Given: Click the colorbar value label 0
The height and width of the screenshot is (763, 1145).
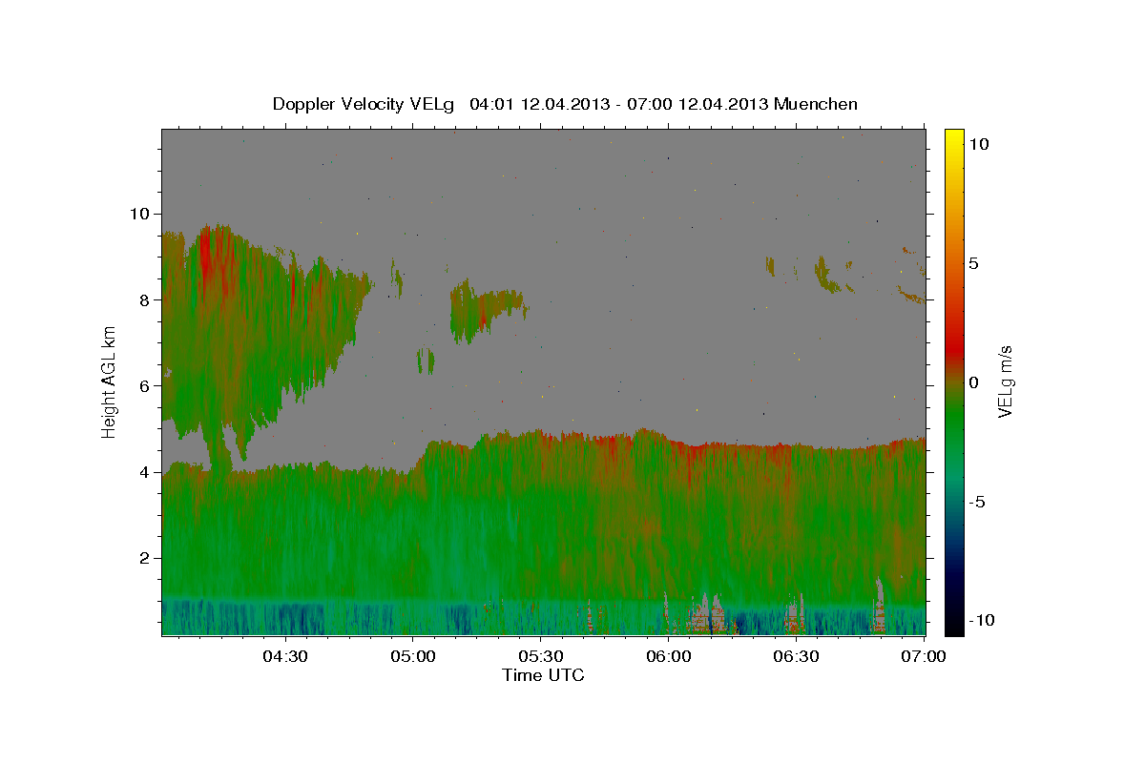Looking at the screenshot, I should tap(973, 382).
